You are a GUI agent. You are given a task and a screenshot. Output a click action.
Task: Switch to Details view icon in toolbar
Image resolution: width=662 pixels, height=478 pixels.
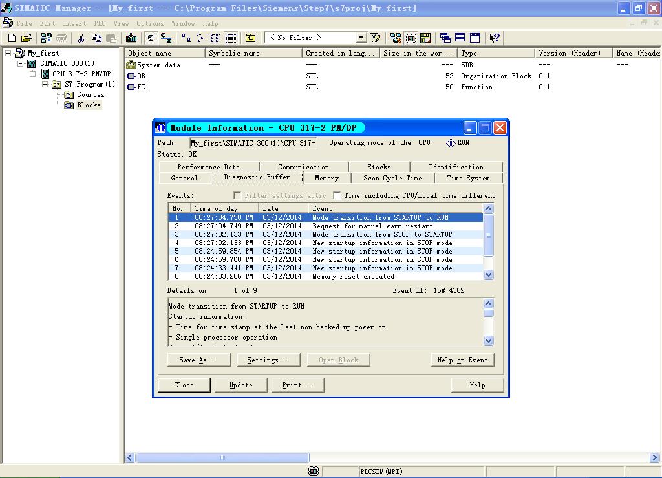(231, 38)
